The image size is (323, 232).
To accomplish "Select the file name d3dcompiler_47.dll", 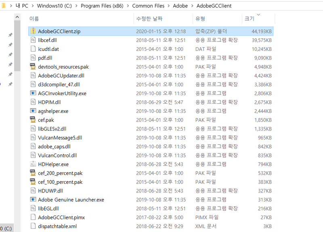I will pos(59,84).
